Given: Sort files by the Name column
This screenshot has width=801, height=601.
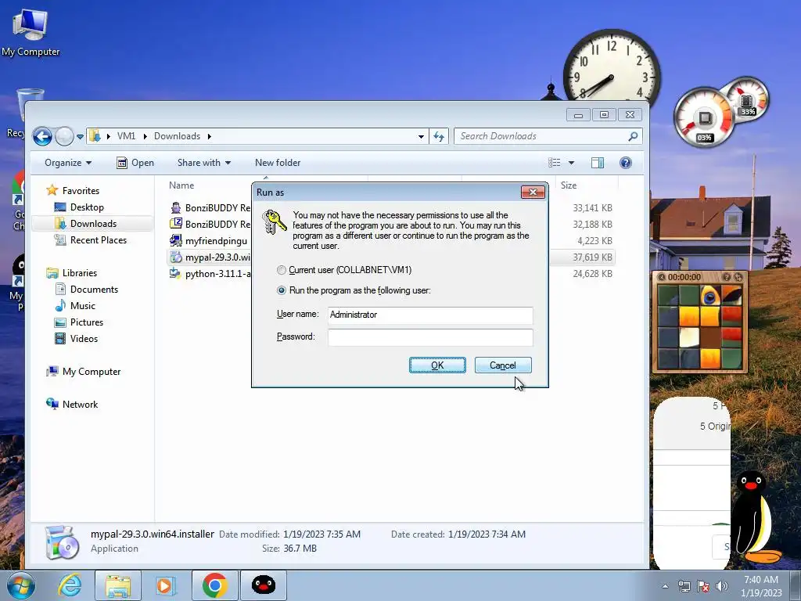Looking at the screenshot, I should 181,185.
